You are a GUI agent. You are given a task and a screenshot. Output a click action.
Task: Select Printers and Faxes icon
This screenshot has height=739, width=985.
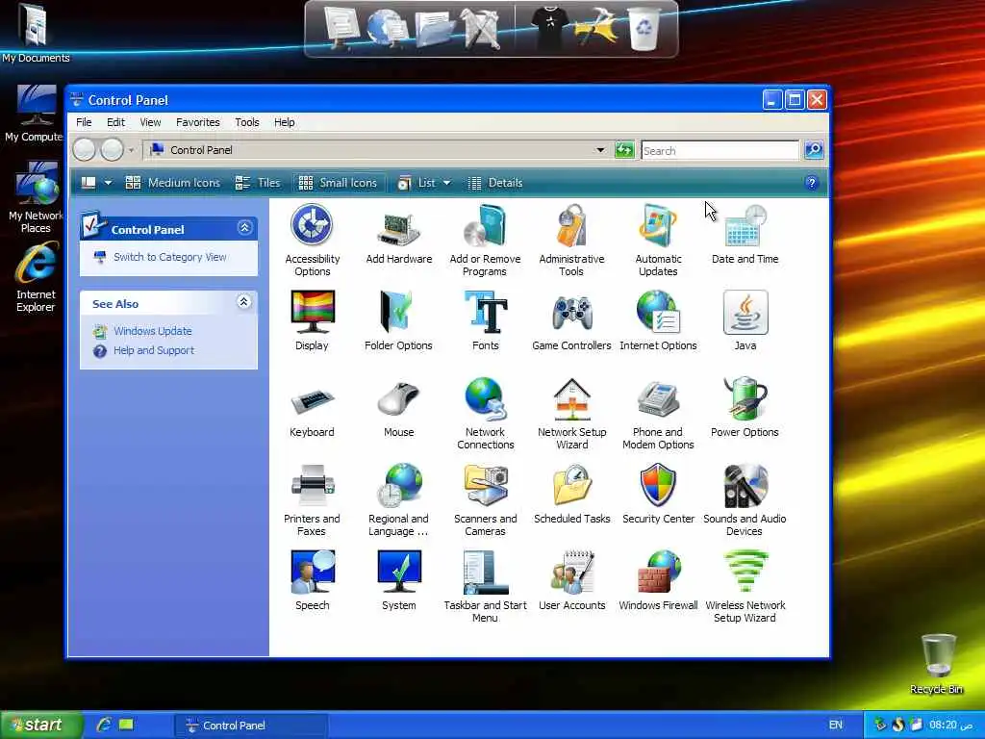313,499
